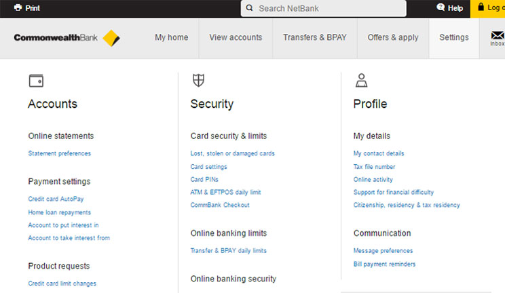Screen dimensions: 505x293
Task: Open Online activity link
Action: tap(373, 179)
